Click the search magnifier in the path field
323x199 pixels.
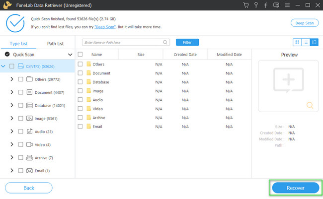tap(165, 42)
